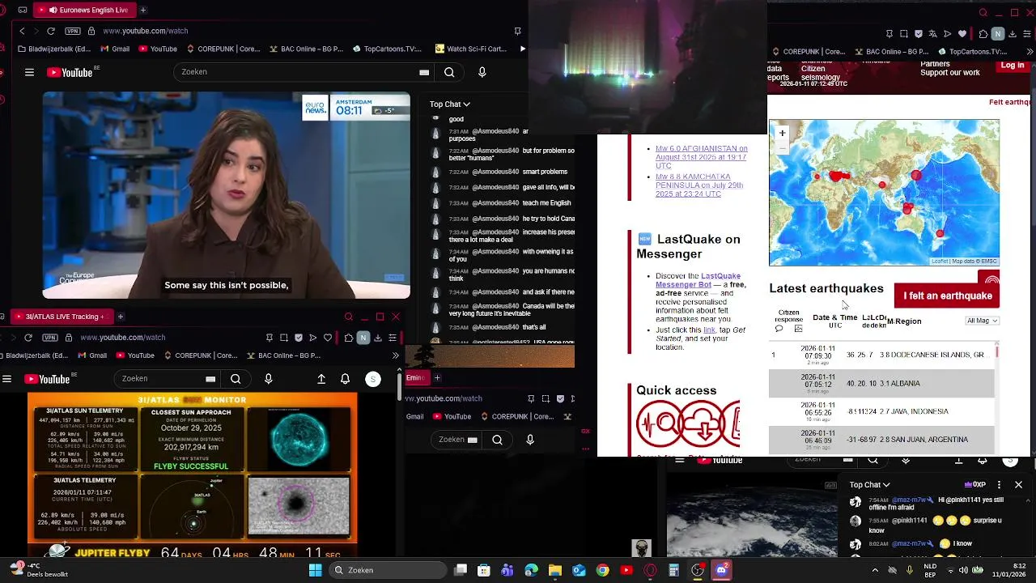Screen dimensions: 1036x583
Task: Select ALBANIA earthquake row
Action: tap(881, 383)
